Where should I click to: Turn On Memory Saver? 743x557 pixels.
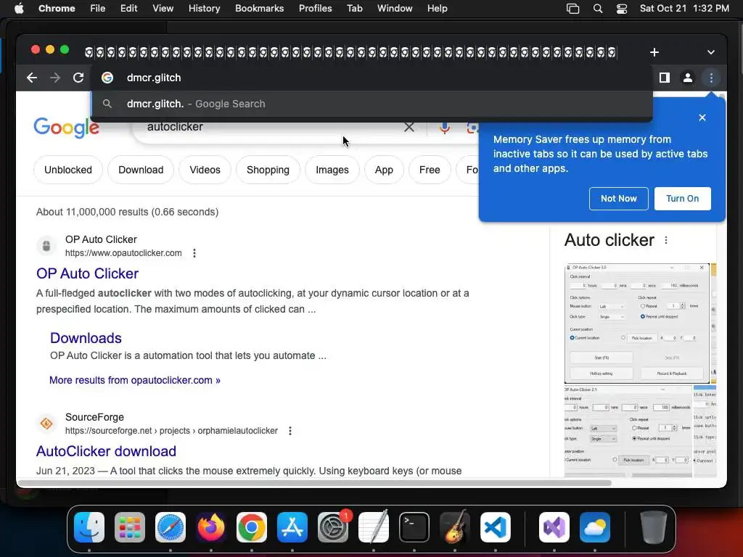coord(682,199)
